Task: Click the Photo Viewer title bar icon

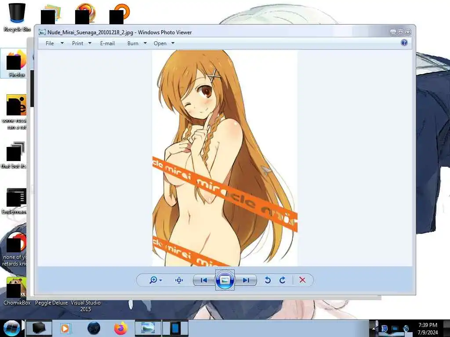Action: 42,32
